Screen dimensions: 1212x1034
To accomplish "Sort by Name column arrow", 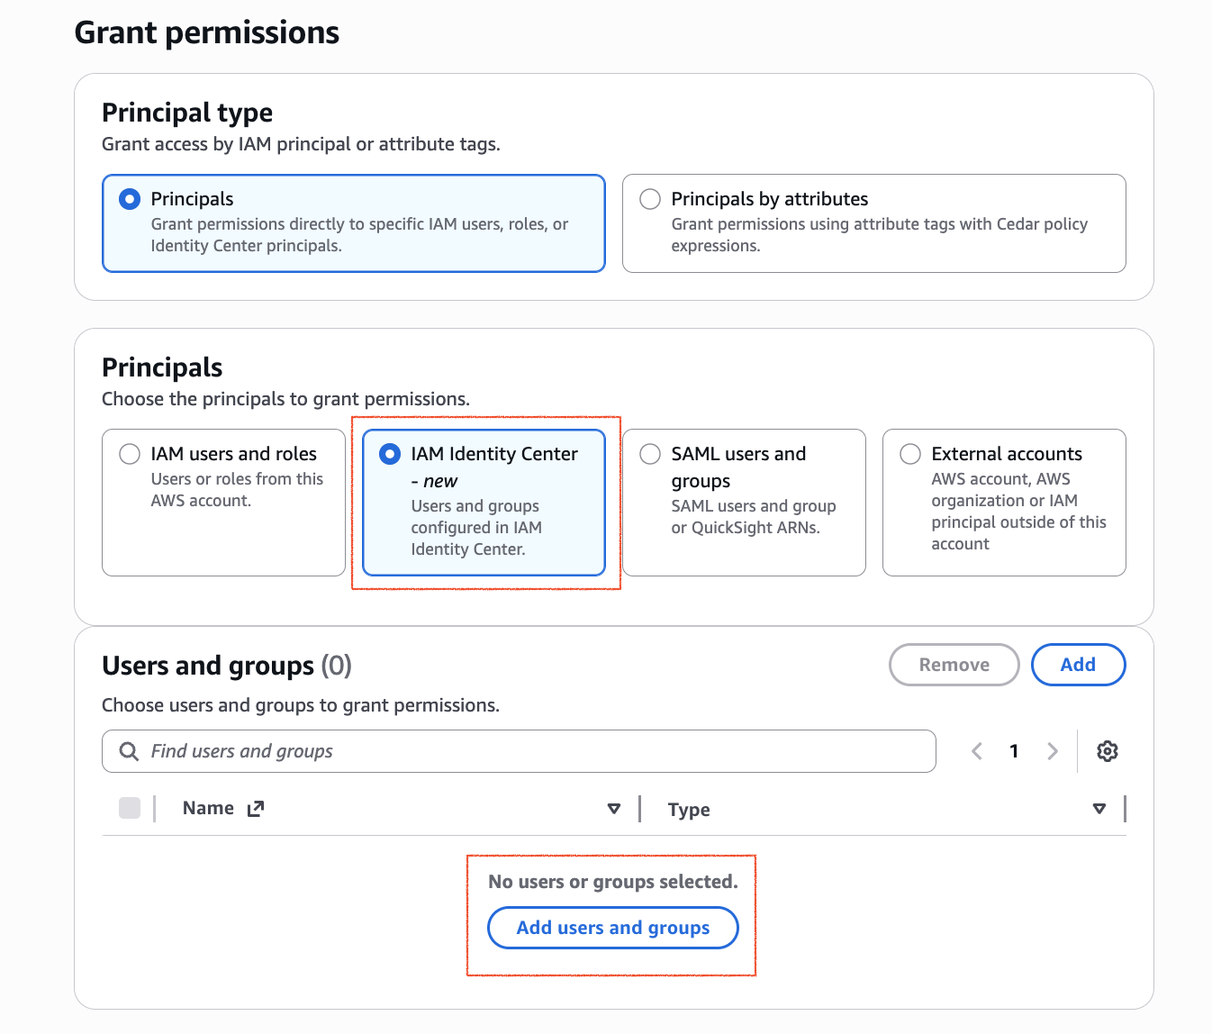I will (x=614, y=809).
